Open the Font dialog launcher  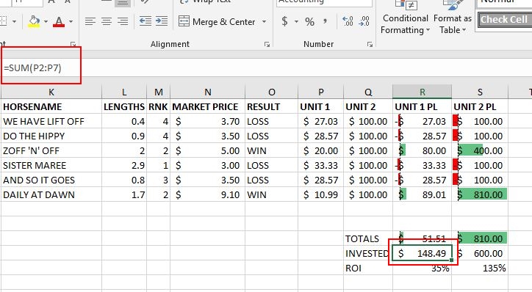click(x=73, y=44)
